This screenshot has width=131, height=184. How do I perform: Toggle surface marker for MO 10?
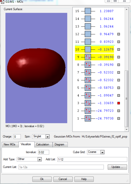click(x=119, y=49)
